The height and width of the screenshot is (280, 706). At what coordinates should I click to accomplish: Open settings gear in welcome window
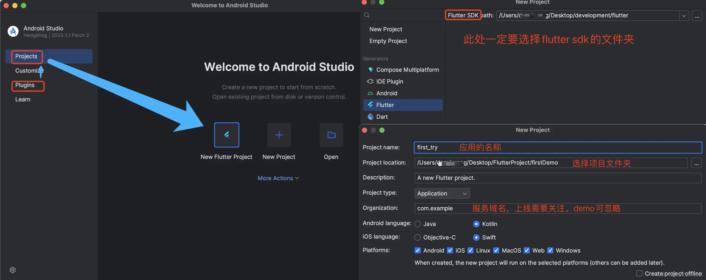point(13,270)
